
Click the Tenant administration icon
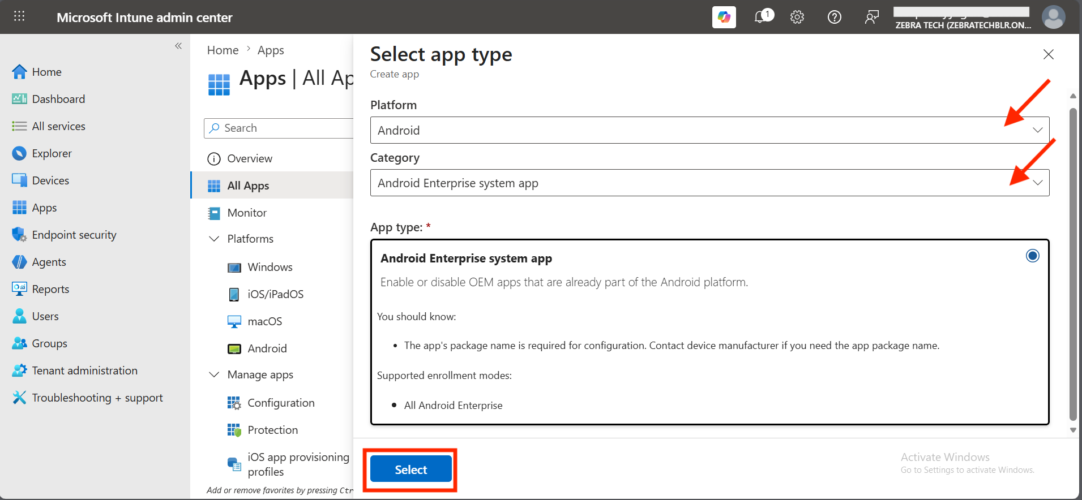pos(19,370)
